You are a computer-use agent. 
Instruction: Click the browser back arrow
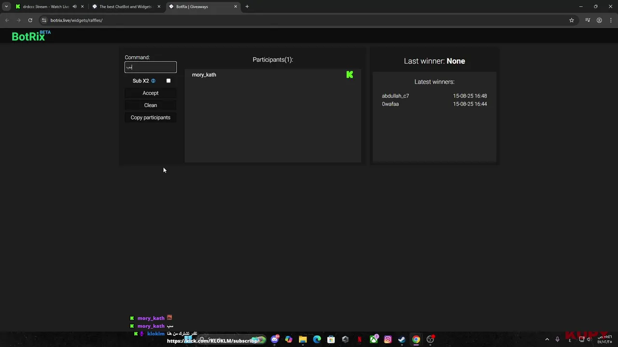pyautogui.click(x=7, y=20)
